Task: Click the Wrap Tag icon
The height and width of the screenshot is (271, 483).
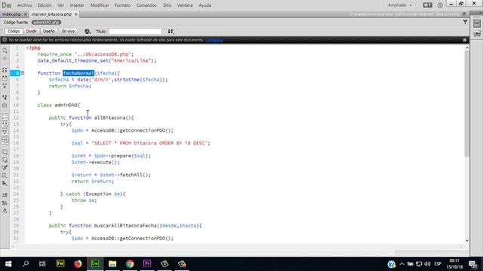Action: coord(5,168)
